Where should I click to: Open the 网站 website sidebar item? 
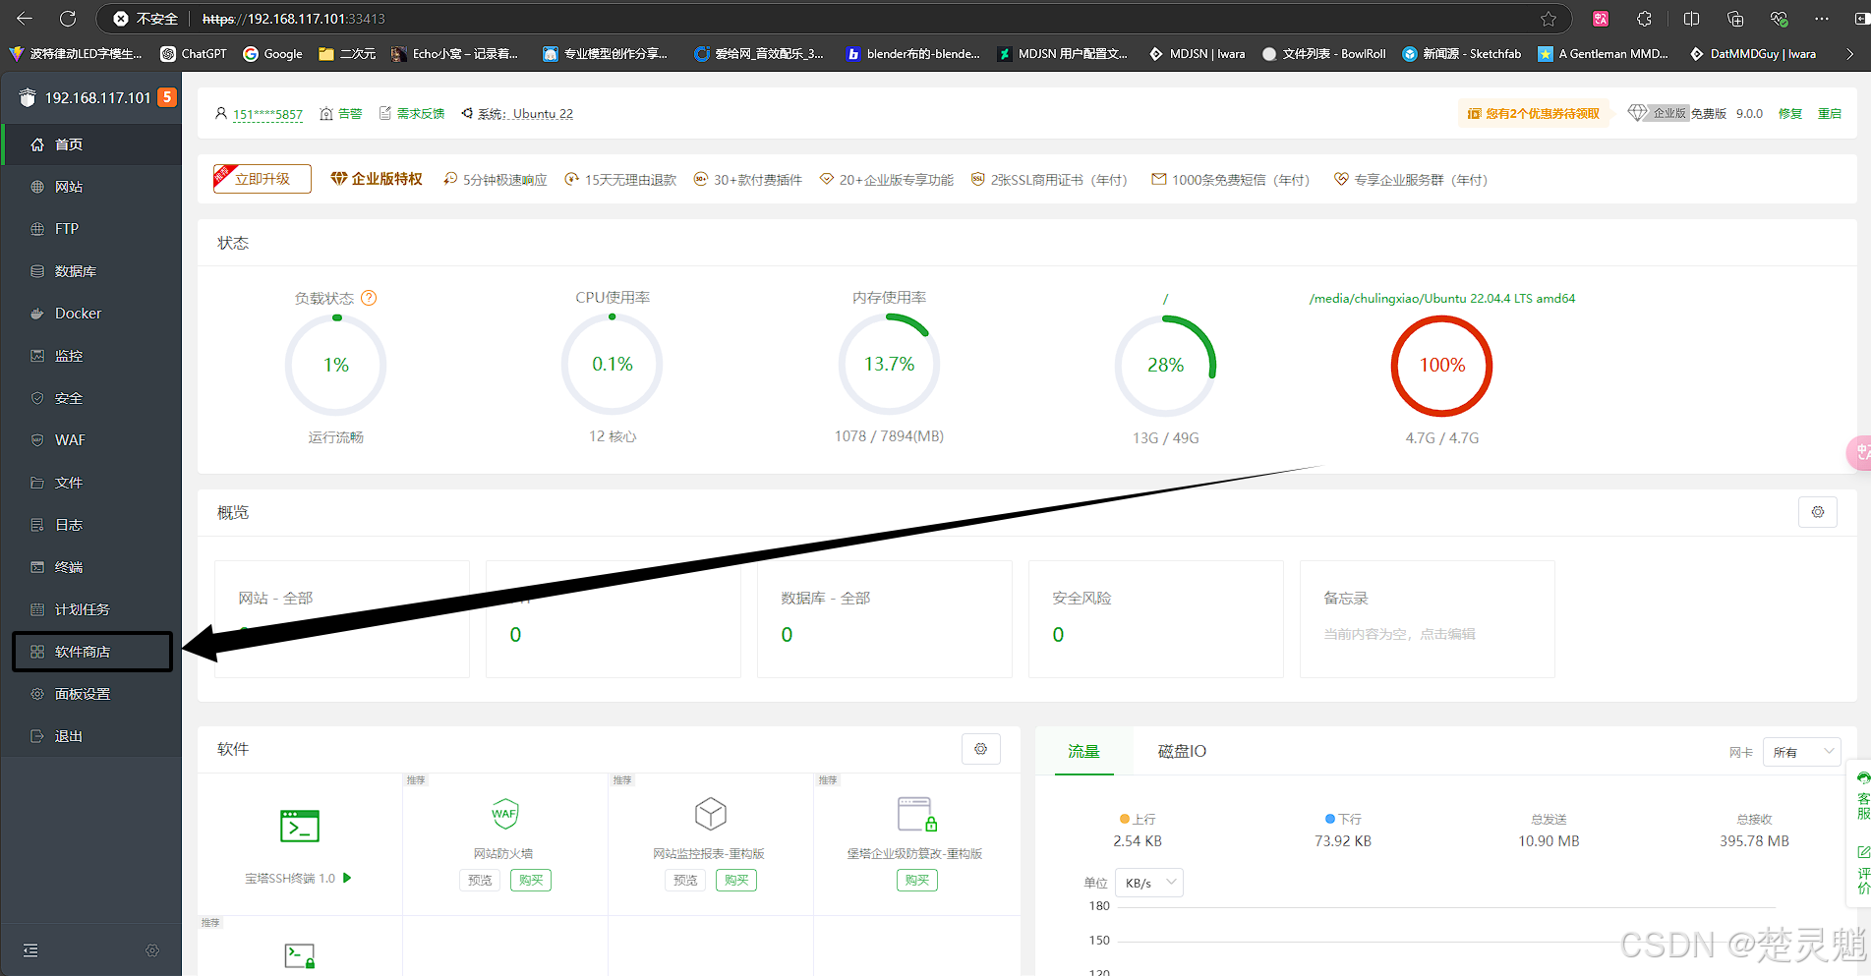tap(91, 187)
